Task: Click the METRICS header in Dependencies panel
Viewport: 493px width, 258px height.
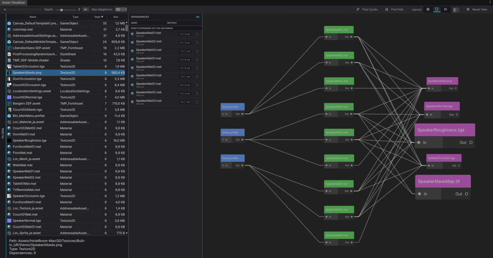Action: click(x=172, y=23)
